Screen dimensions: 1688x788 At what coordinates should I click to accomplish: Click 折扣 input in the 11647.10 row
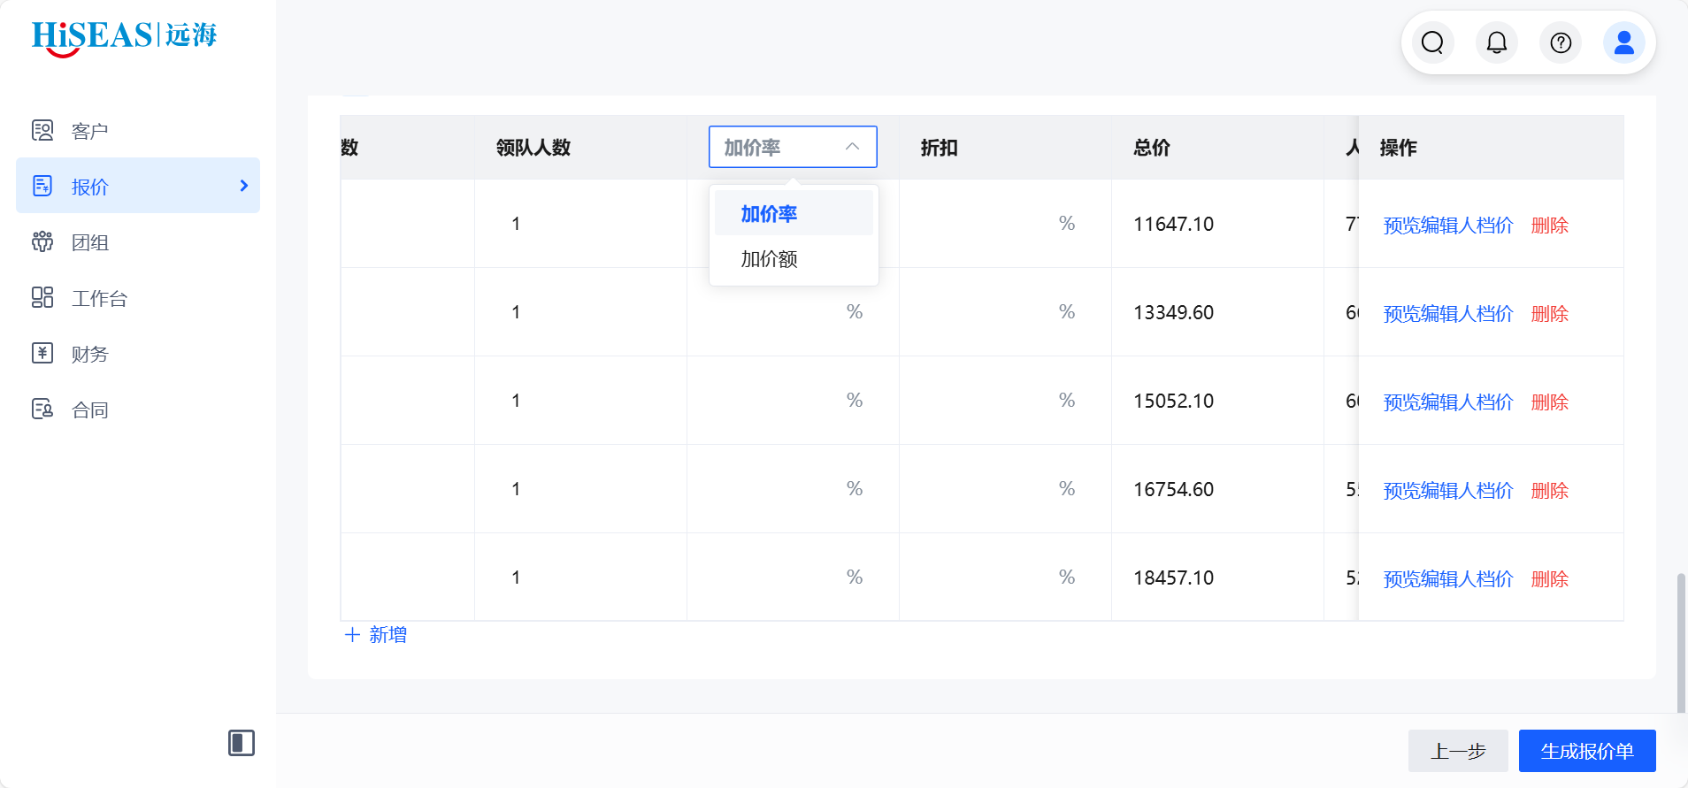pyautogui.click(x=1005, y=224)
